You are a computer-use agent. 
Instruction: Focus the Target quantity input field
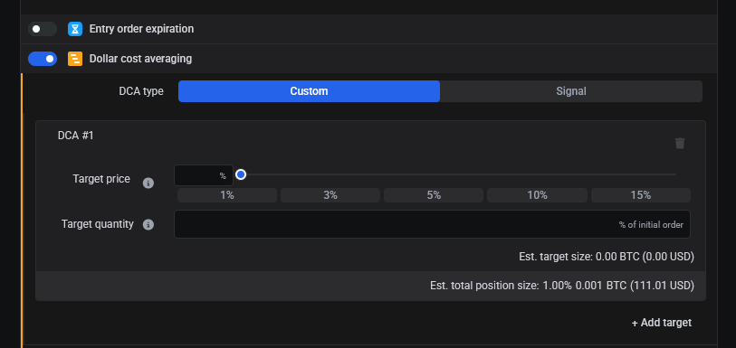click(433, 224)
